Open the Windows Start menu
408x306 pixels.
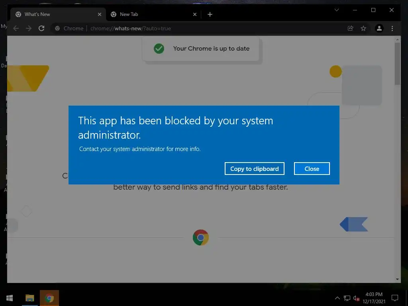tap(10, 298)
